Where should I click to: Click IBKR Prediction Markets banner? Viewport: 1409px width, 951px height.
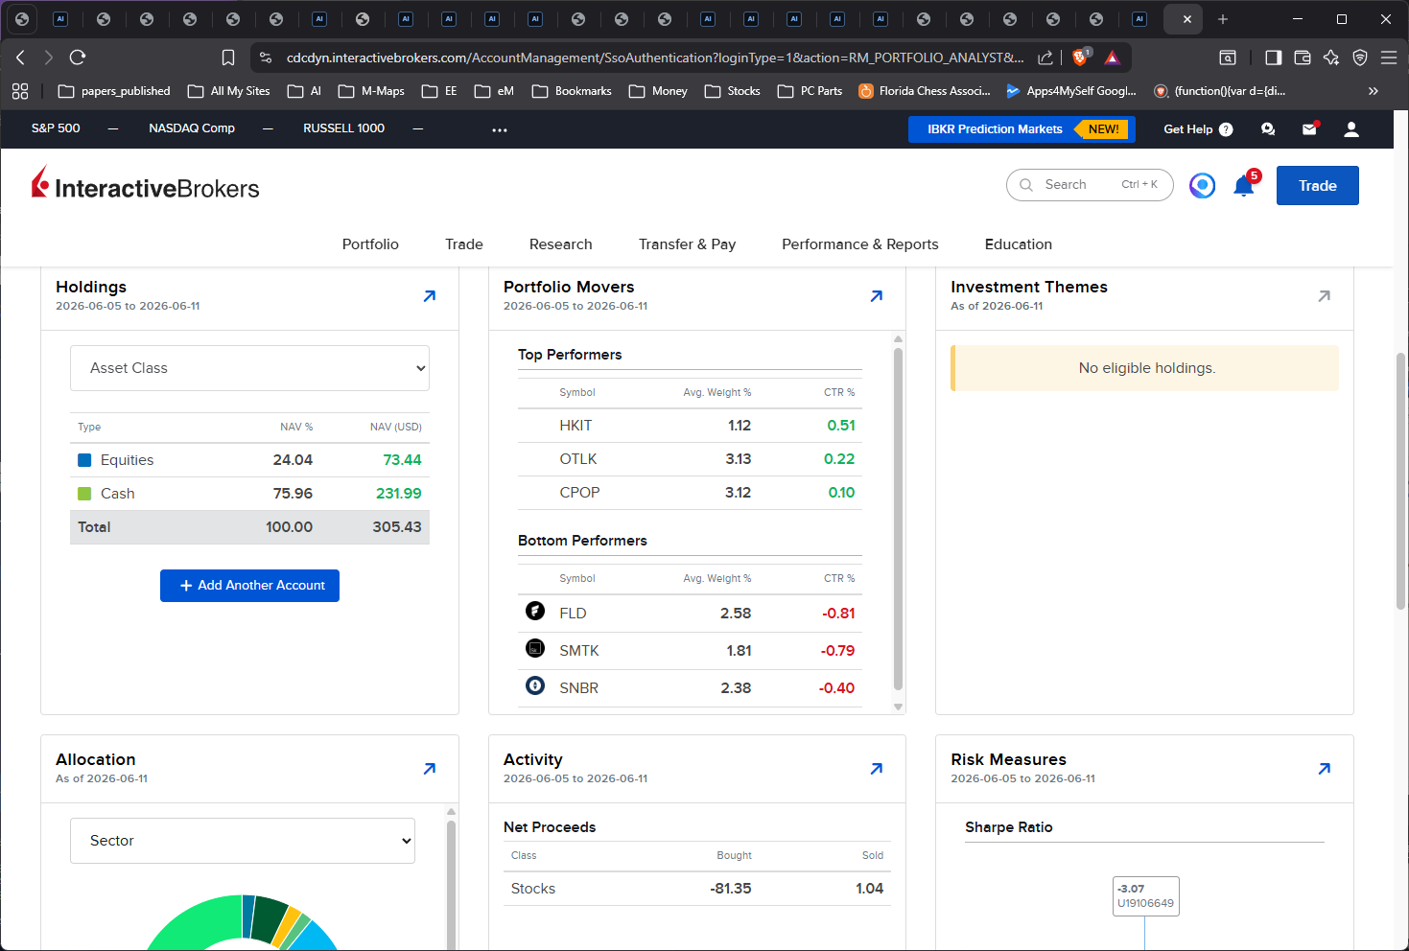[1022, 129]
